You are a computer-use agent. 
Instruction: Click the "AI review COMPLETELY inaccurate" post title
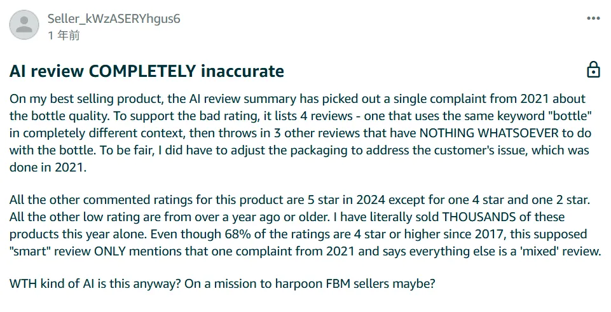coord(147,71)
